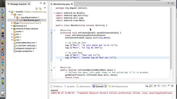This screenshot has height=99, width=177.
Task: Click the editor vertical scrollbar
Action: point(171,38)
